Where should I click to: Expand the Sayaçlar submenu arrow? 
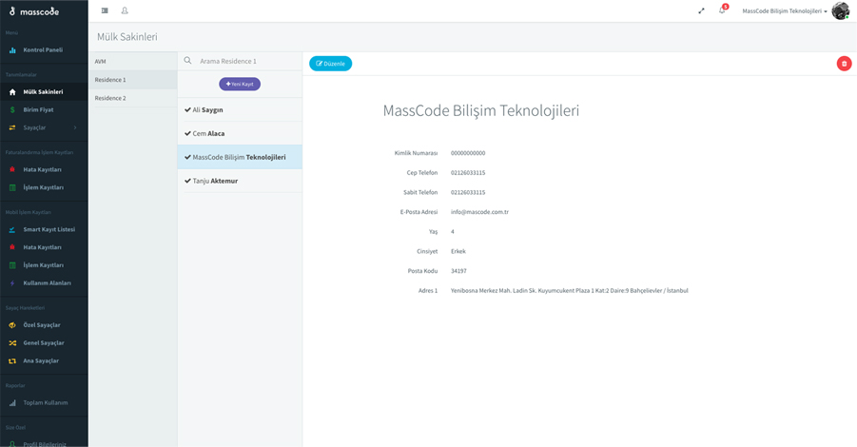click(75, 127)
